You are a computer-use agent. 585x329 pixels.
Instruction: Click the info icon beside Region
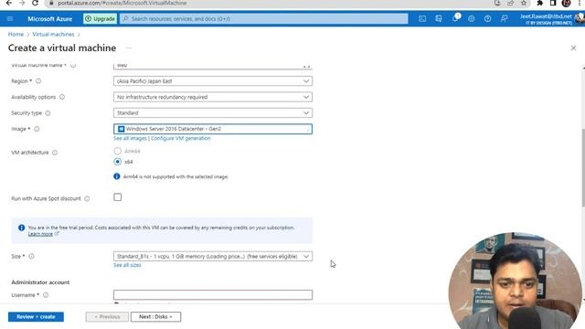[38, 81]
